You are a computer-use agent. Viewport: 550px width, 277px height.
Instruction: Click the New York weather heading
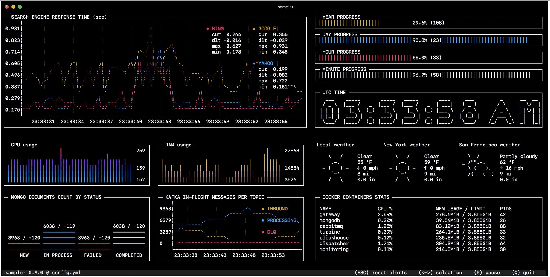coord(407,145)
